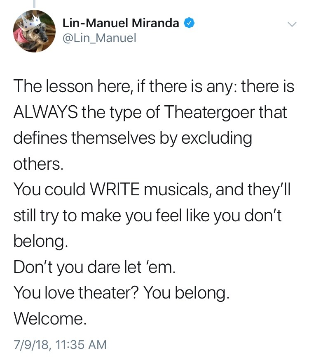Click the 7/9/18, 11:35 AM timestamp
This screenshot has height=358, width=309.
[60, 344]
